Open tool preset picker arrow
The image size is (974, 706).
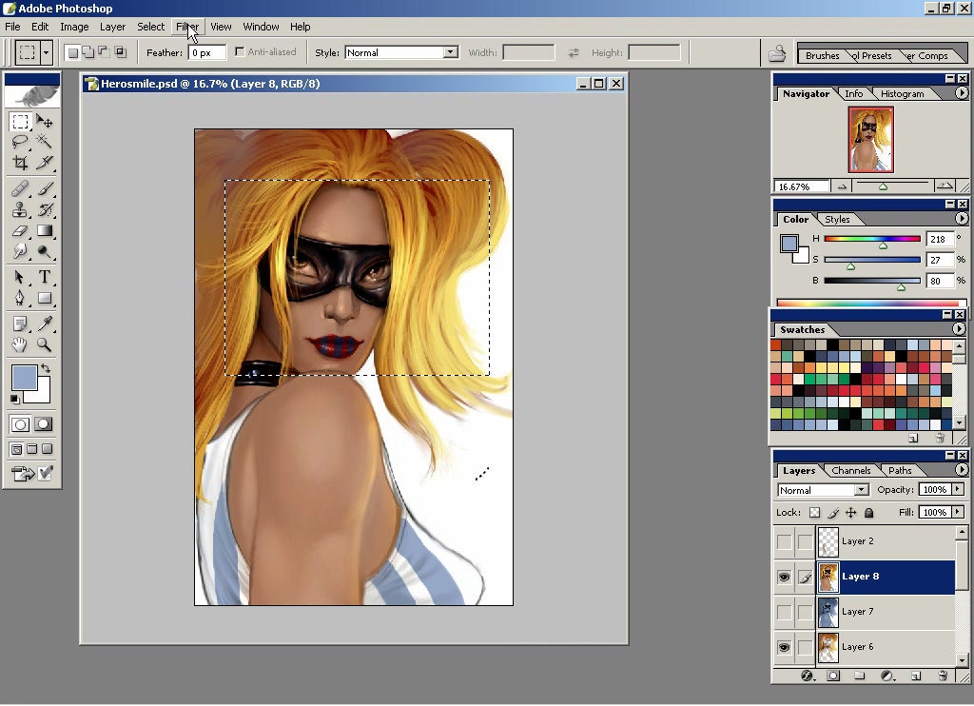pyautogui.click(x=46, y=53)
